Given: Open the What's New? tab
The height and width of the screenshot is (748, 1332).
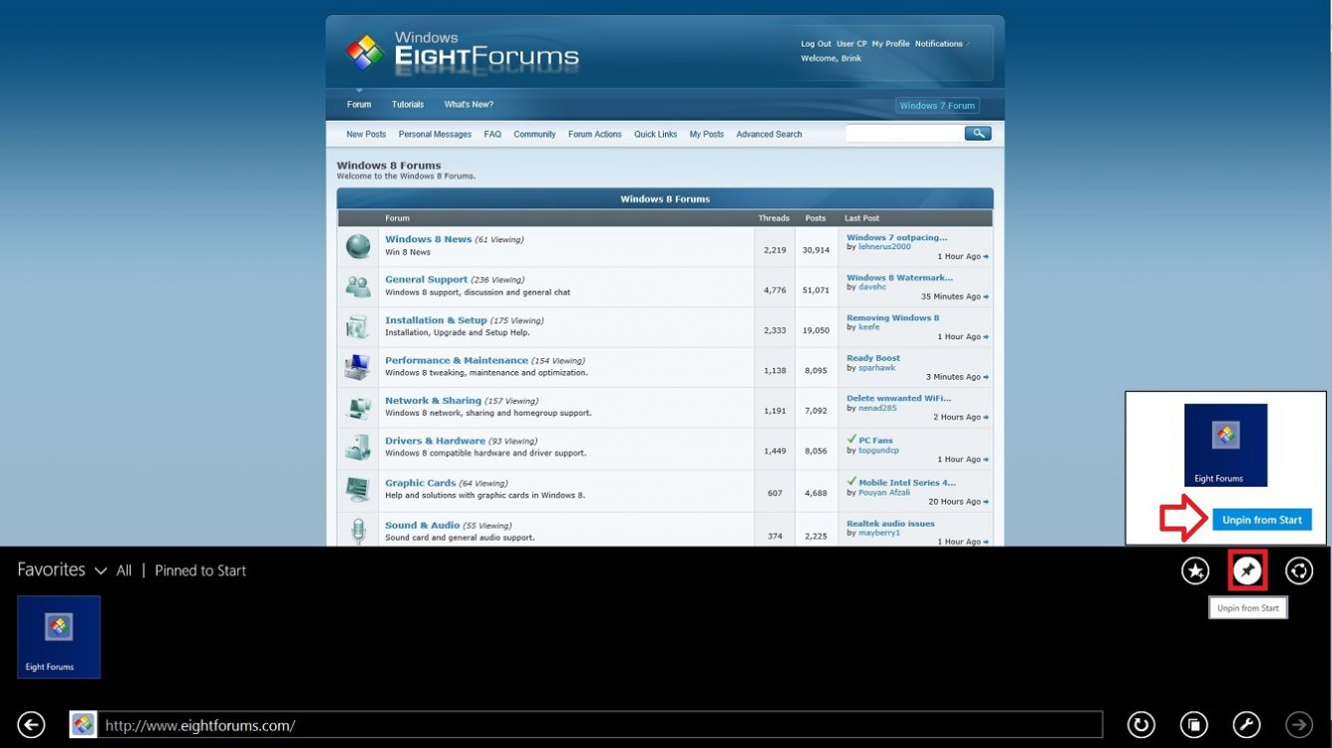Looking at the screenshot, I should 469,105.
